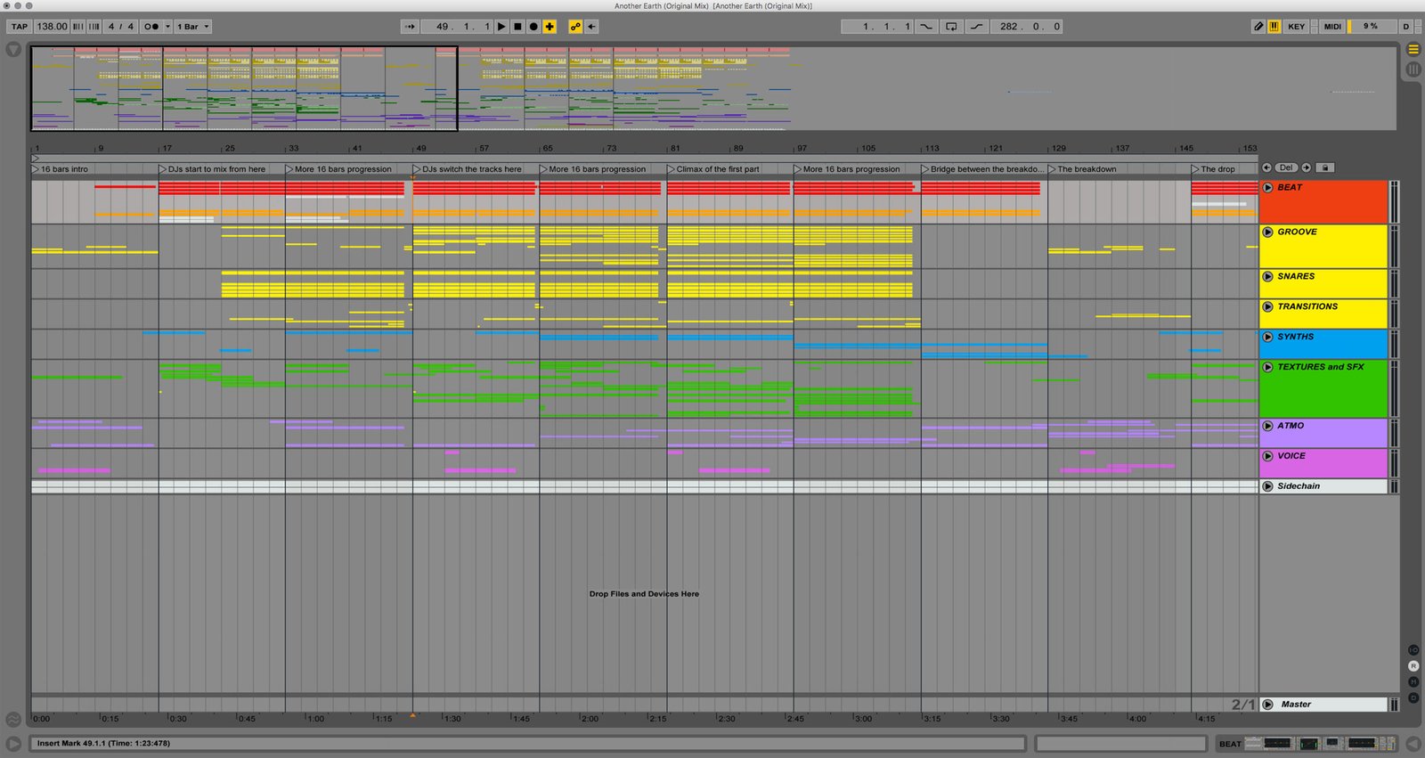Image resolution: width=1425 pixels, height=758 pixels.
Task: Unfold the TRANSITIONS group track
Action: pos(1268,306)
